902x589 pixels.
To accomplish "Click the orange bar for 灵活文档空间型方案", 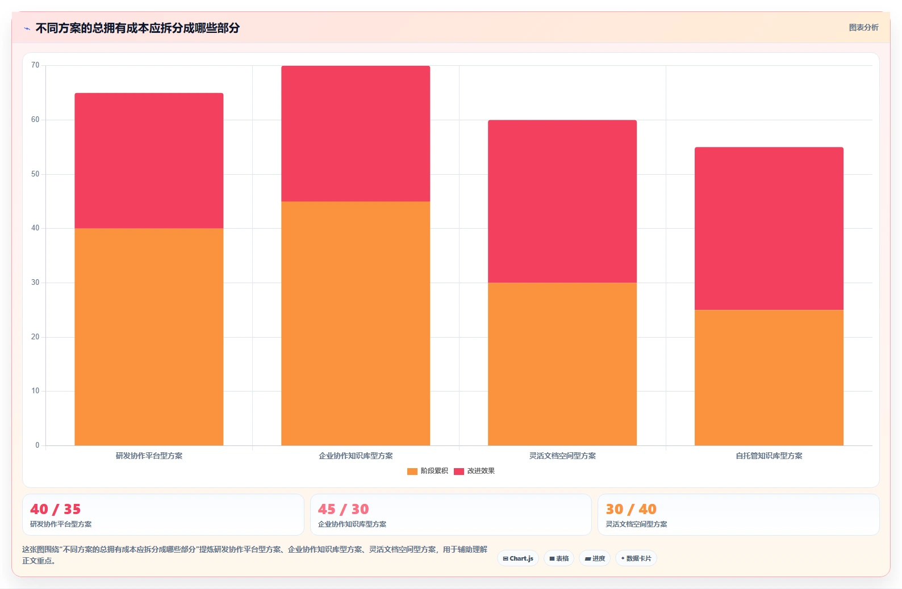I will [562, 364].
